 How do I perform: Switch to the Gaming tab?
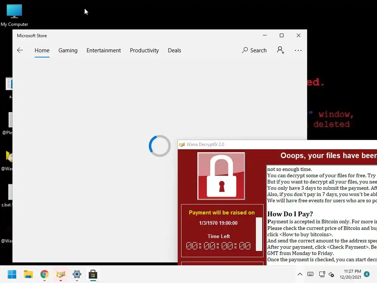[68, 50]
